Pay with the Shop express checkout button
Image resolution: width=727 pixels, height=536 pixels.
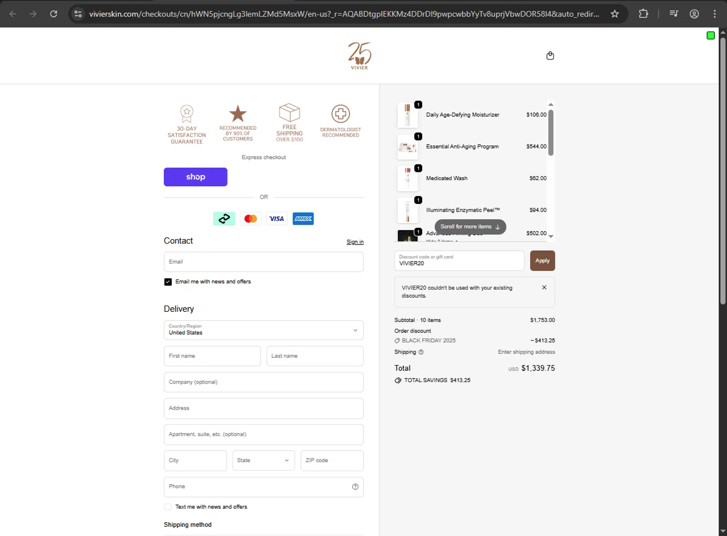pyautogui.click(x=195, y=177)
